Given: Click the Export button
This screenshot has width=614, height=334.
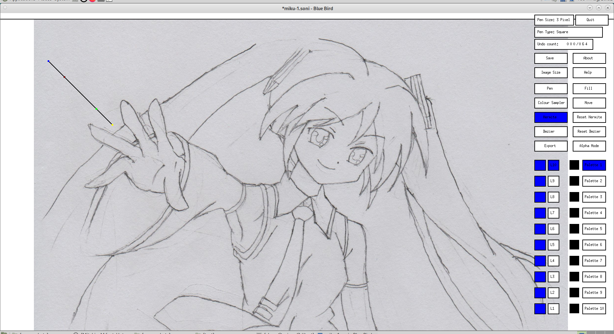Looking at the screenshot, I should point(551,146).
